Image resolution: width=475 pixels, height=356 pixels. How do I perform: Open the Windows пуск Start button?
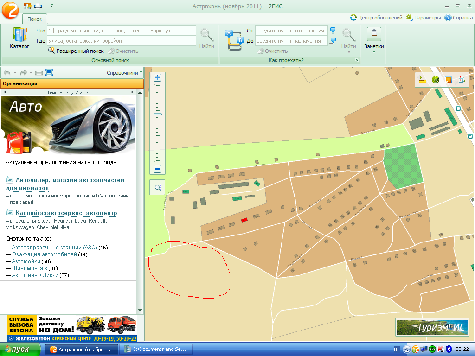click(20, 350)
